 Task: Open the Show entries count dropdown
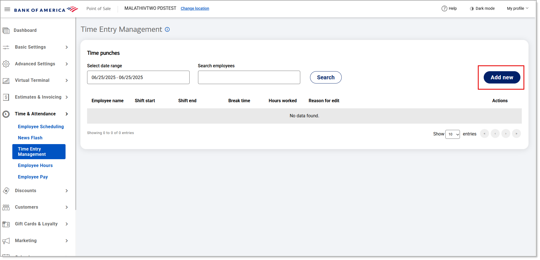coord(453,134)
